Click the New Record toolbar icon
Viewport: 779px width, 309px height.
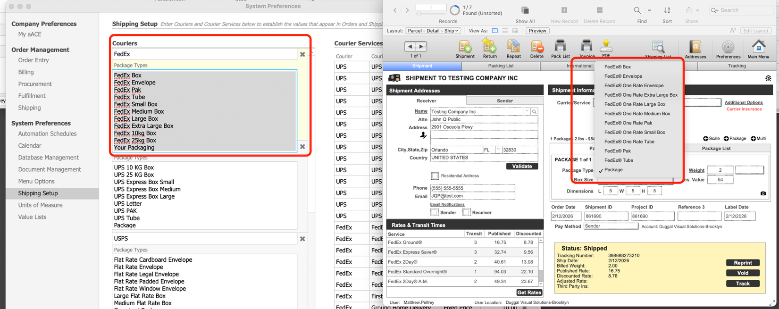point(564,10)
